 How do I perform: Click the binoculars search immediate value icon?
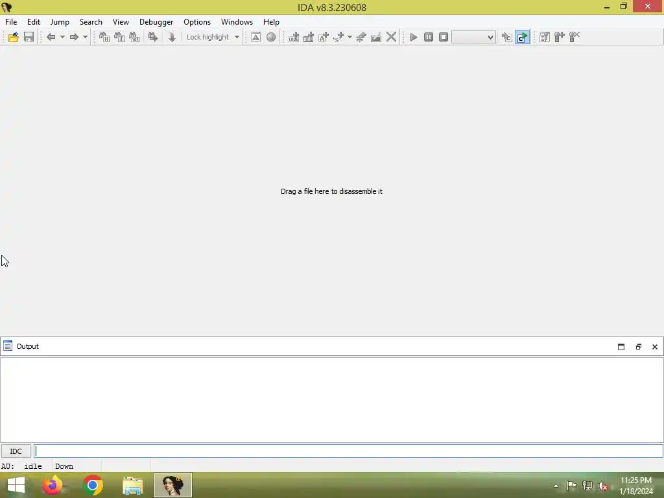tap(104, 37)
